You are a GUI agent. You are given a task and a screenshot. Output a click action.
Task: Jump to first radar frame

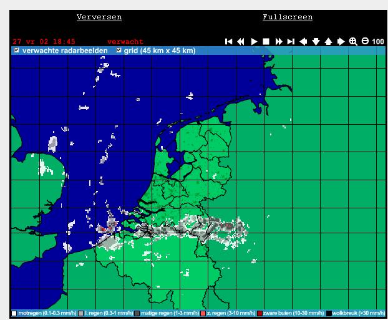[229, 42]
